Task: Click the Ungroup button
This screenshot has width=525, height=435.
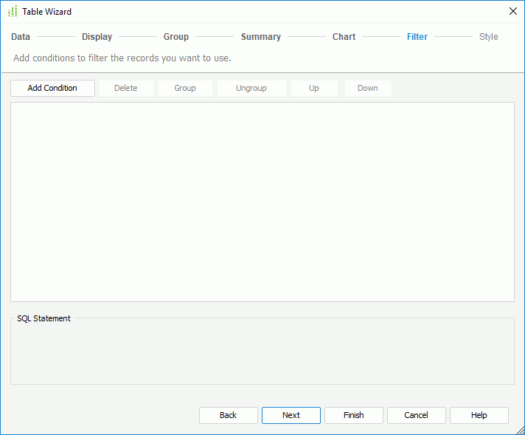Action: click(251, 88)
